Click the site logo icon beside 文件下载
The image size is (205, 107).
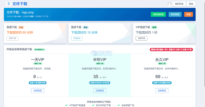pos(8,4)
